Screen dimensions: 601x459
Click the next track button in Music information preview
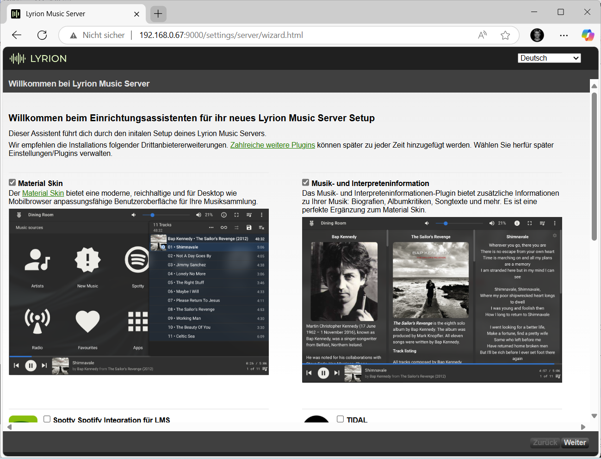pyautogui.click(x=337, y=373)
